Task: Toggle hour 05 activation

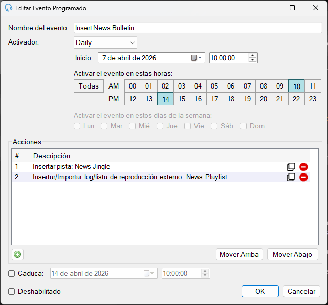Action: click(214, 86)
